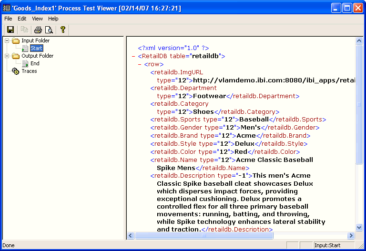The height and width of the screenshot is (251, 366).
Task: Collapse the Input Folder tree node
Action: (7, 40)
